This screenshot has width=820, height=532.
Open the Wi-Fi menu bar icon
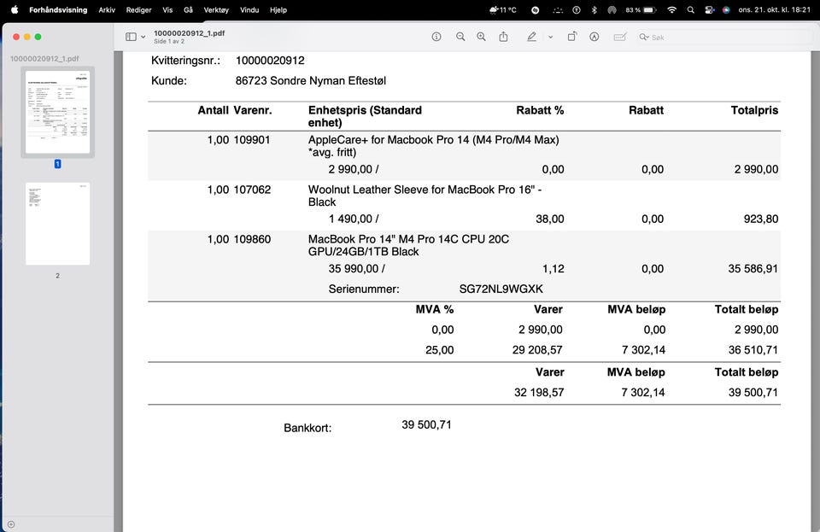point(672,10)
